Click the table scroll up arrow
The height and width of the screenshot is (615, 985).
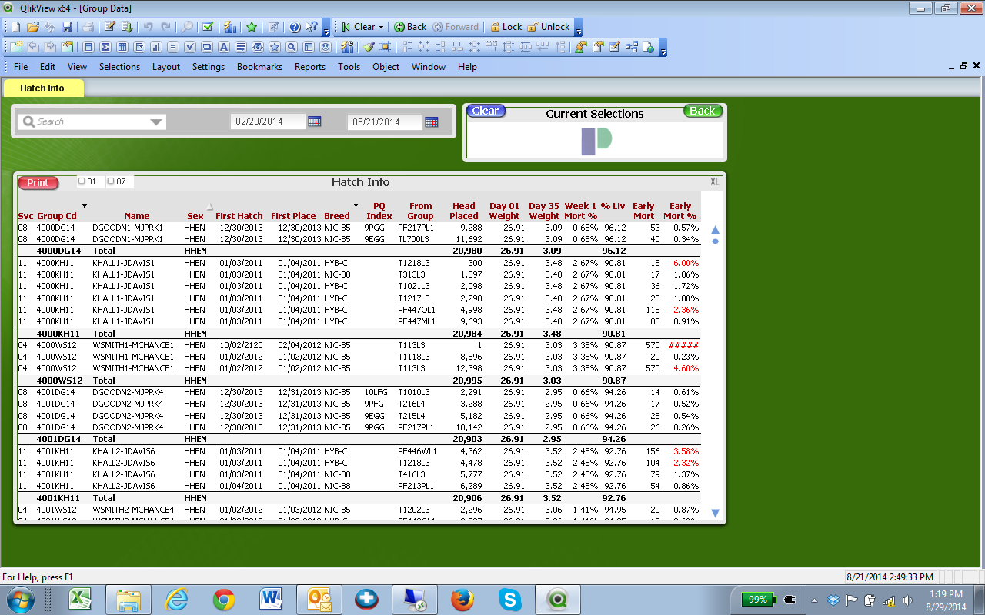(x=715, y=230)
